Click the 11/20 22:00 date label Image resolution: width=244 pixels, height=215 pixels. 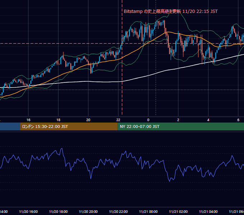coord(118,211)
